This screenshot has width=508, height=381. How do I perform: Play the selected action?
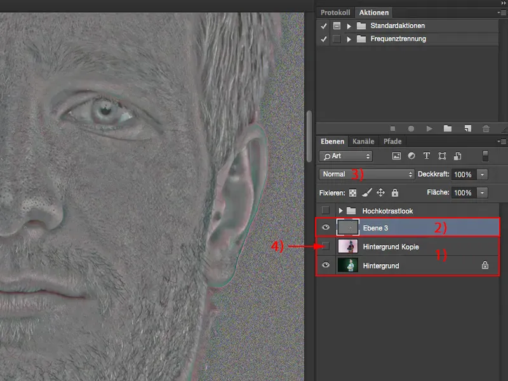tap(429, 129)
